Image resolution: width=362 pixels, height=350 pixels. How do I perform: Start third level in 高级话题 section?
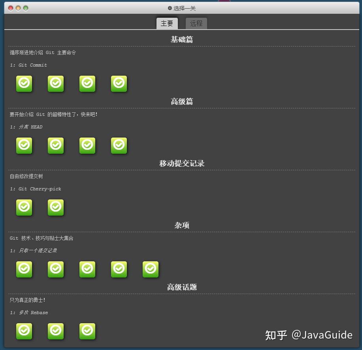87,331
